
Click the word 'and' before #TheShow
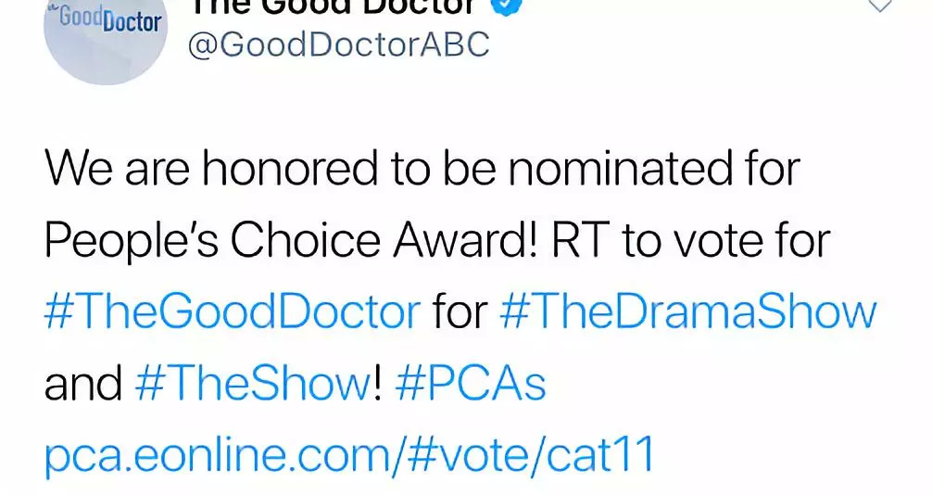pyautogui.click(x=82, y=384)
